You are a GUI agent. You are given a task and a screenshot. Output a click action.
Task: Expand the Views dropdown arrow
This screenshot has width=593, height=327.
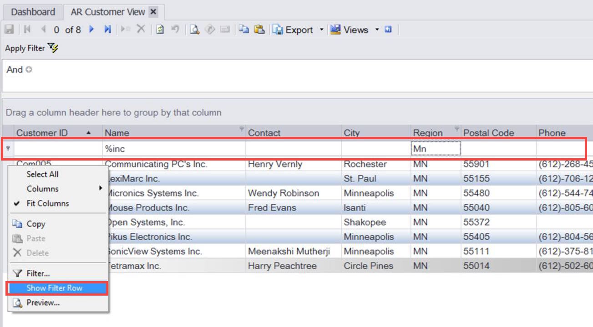tap(377, 30)
